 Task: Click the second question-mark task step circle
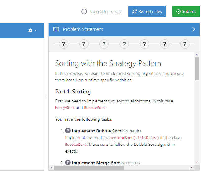(84, 44)
